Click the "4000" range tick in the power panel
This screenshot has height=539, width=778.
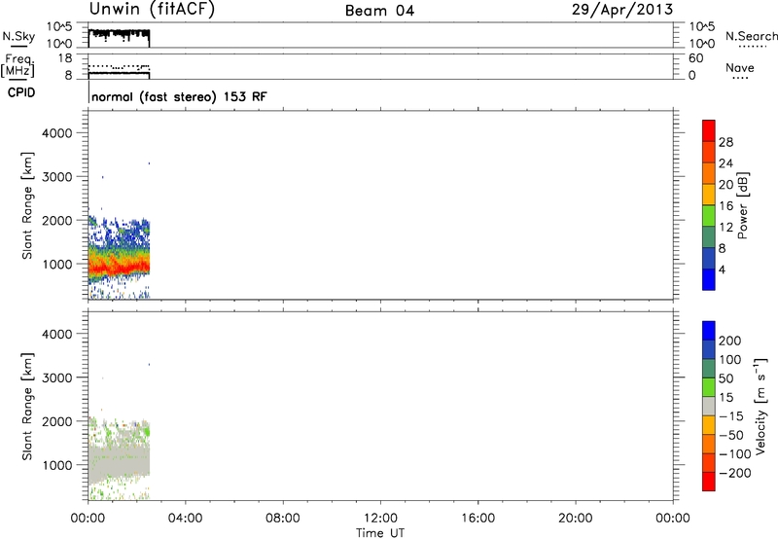57,133
